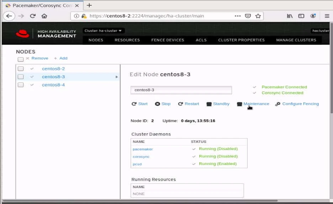Open the CLUSTER PROPERTIES tab

point(242,40)
